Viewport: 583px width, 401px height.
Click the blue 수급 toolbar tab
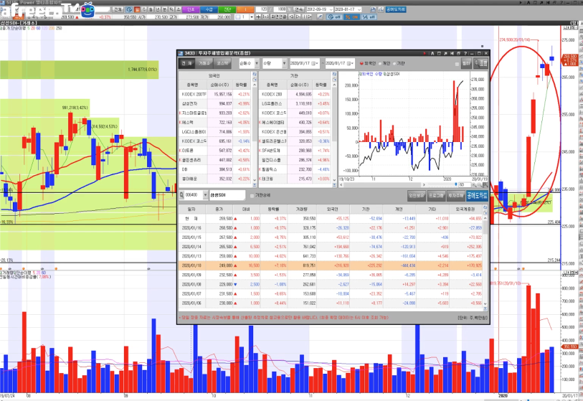[x=209, y=9]
